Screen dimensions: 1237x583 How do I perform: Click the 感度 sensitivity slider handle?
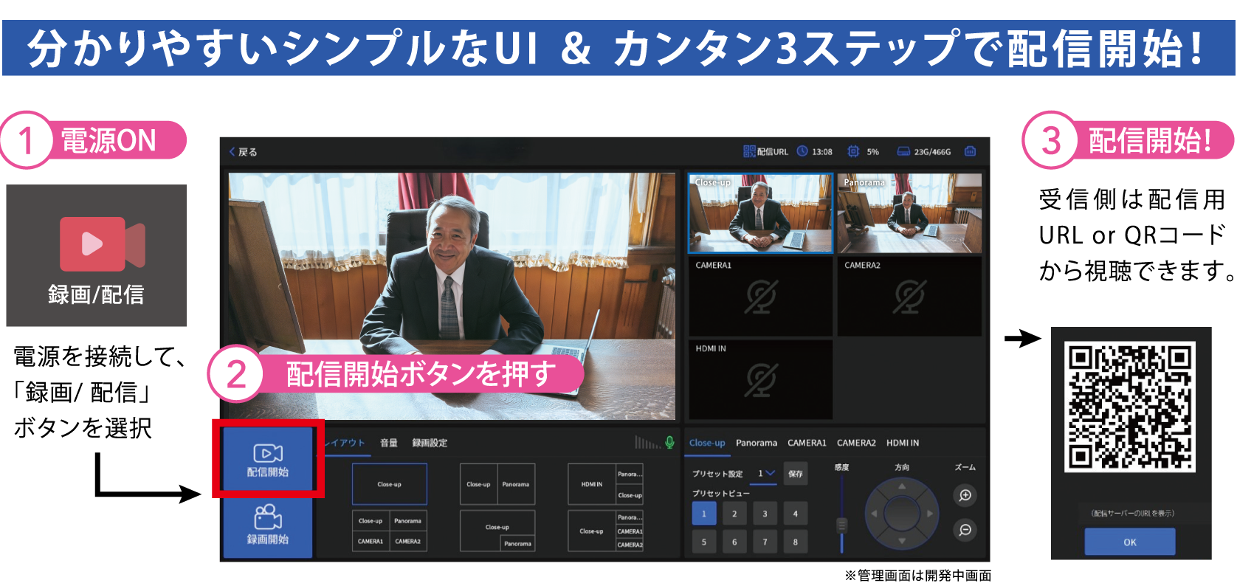tap(841, 525)
